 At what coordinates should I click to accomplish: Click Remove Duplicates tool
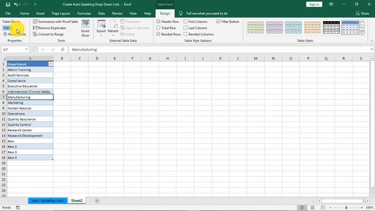49,28
